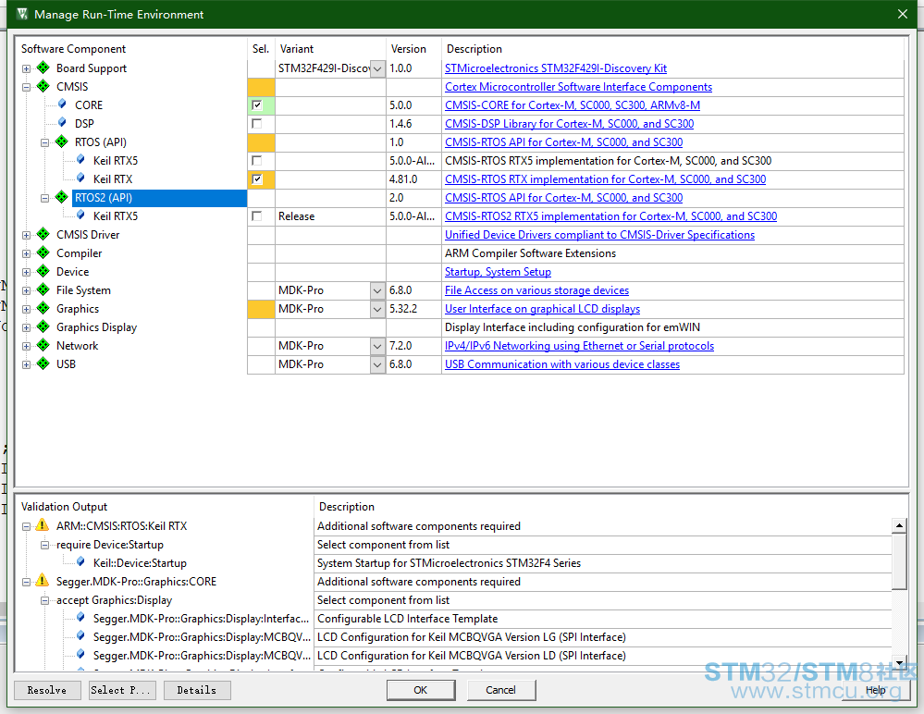Open the File Access on various storage devices link
The width and height of the screenshot is (924, 714).
point(536,290)
